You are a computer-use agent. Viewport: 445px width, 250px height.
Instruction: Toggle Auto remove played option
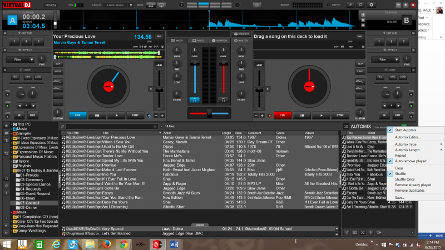pyautogui.click(x=411, y=161)
